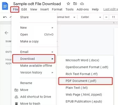Open the Calibri font dropdown

(91, 17)
